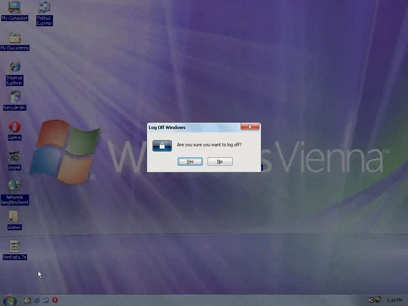Image resolution: width=408 pixels, height=306 pixels.
Task: Select the Recycle Bin desktop icon
Action: pyautogui.click(x=15, y=100)
